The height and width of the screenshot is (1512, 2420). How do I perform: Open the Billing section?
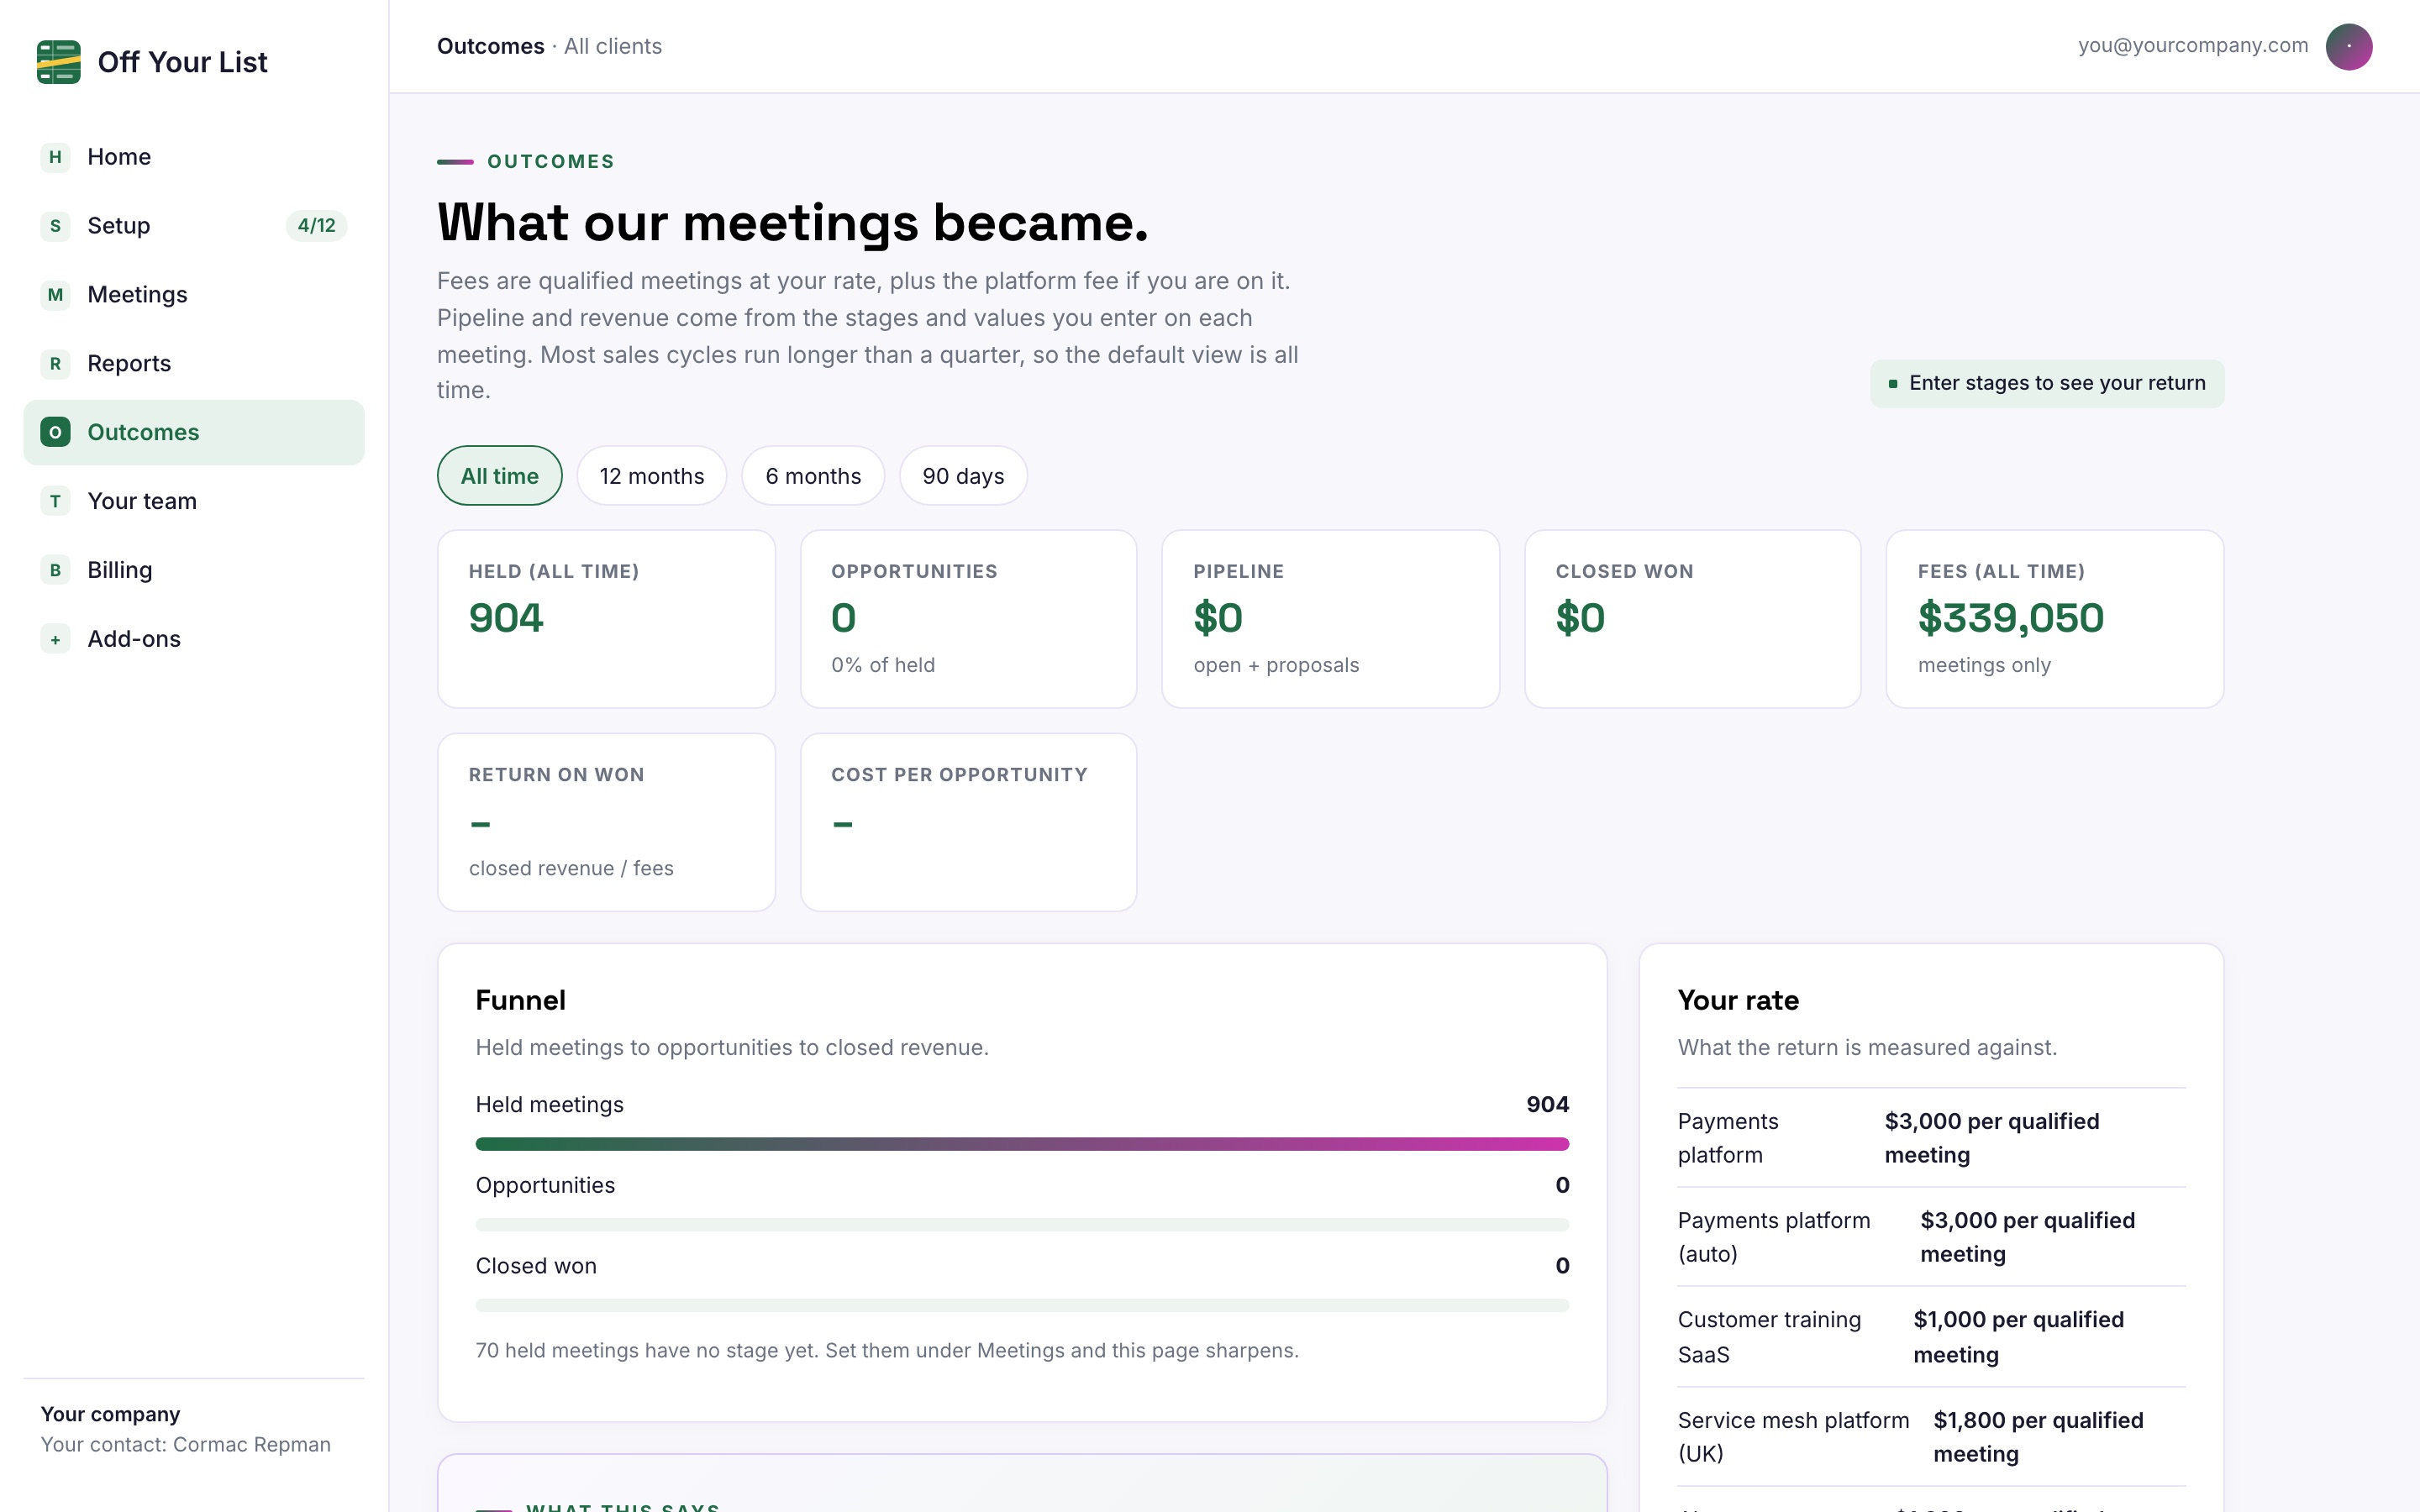194,571
